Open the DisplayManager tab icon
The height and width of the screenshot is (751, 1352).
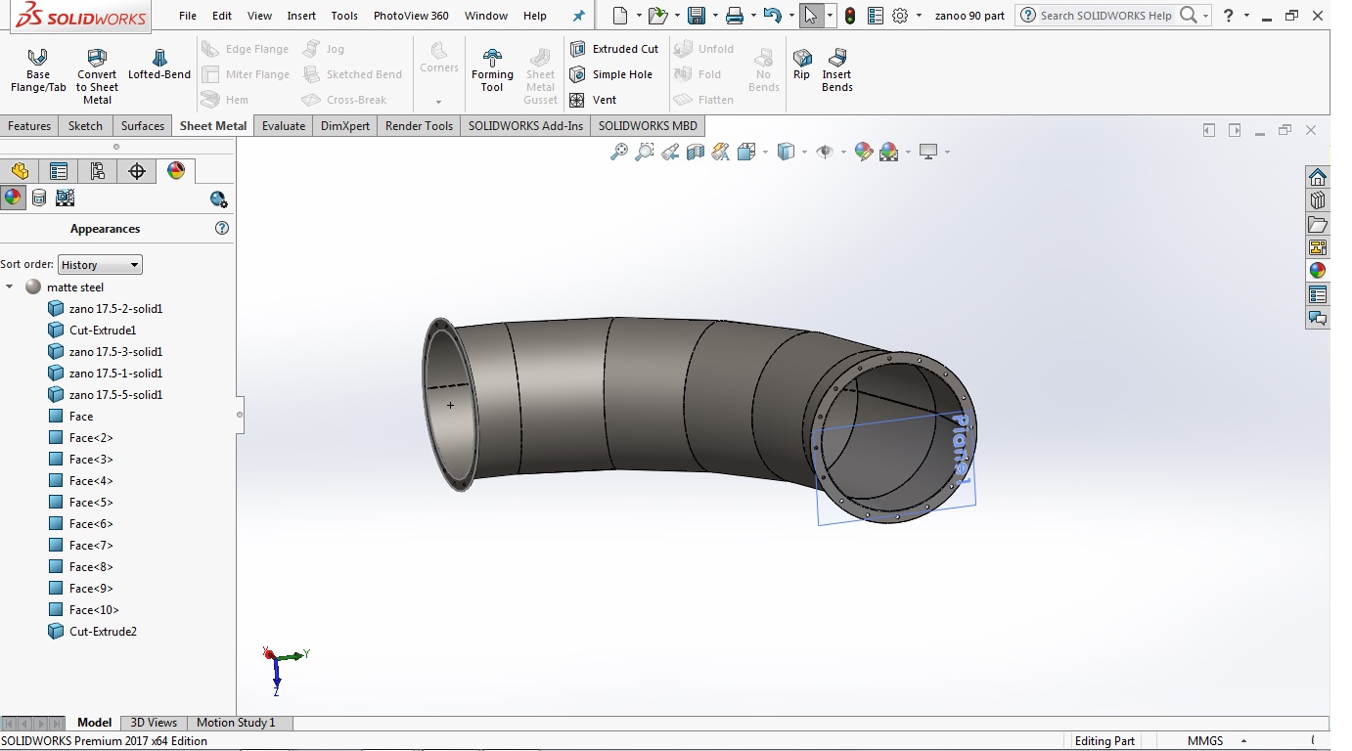pyautogui.click(x=176, y=172)
